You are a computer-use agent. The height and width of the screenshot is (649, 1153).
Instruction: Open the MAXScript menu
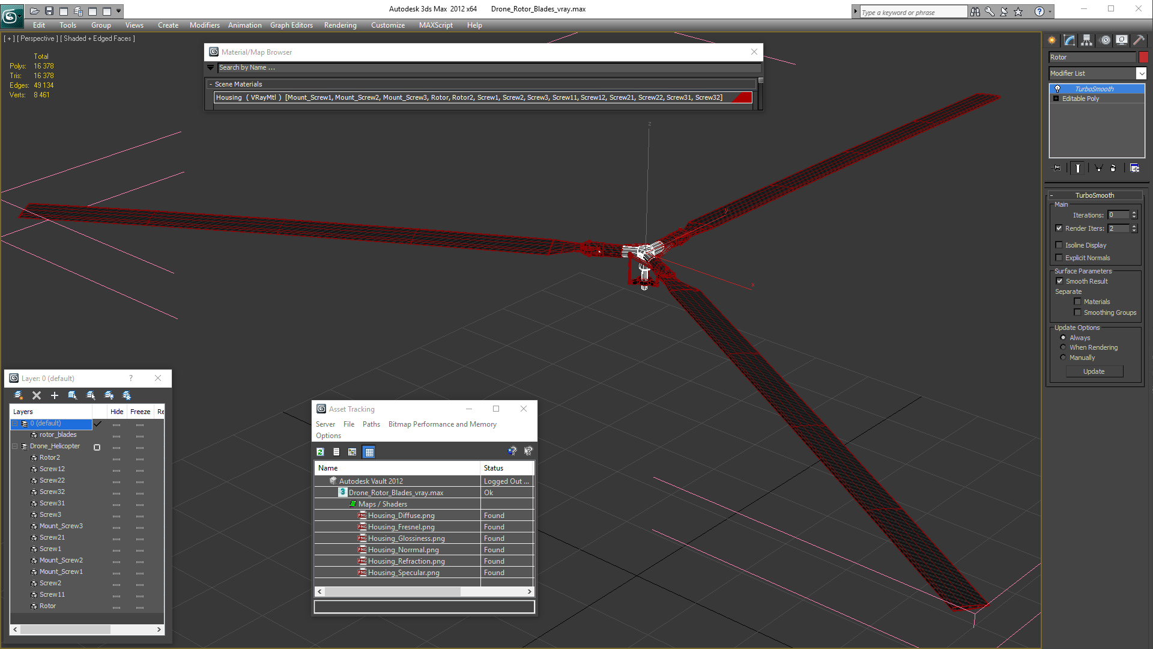(x=435, y=25)
